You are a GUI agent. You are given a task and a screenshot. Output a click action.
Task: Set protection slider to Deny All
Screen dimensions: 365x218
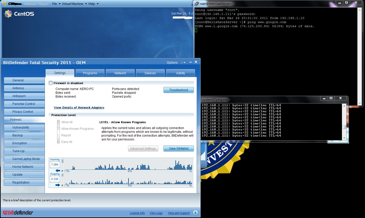pos(67,142)
